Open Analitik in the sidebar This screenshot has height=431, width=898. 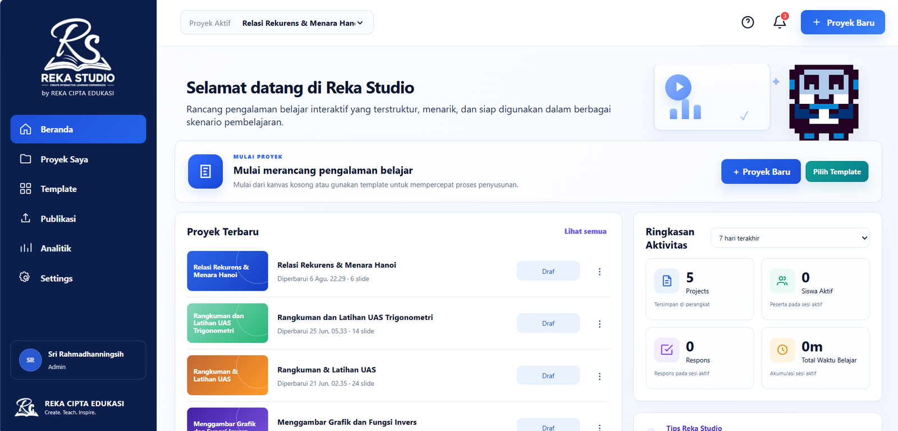[78, 248]
